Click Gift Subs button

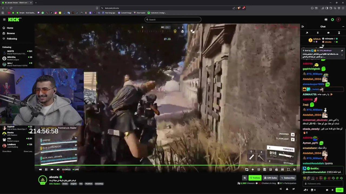(270, 178)
